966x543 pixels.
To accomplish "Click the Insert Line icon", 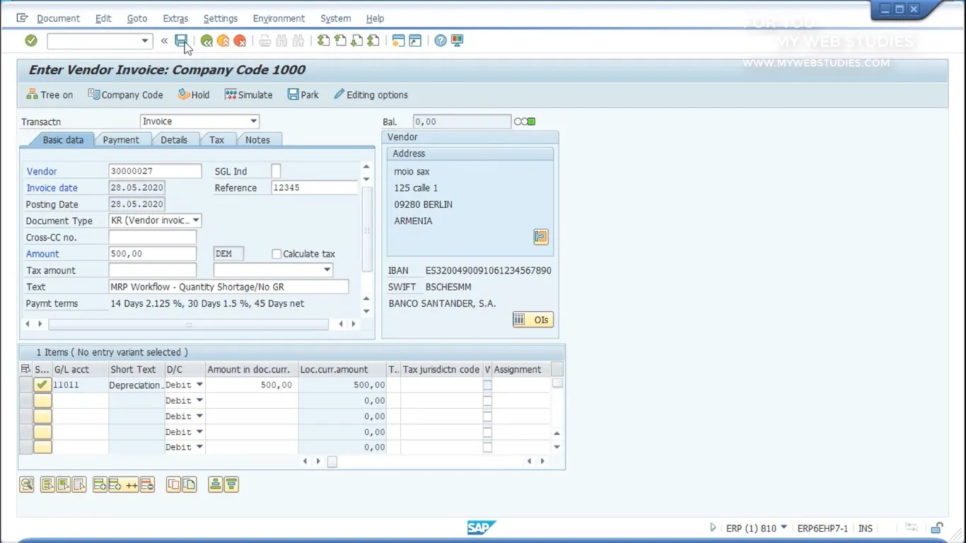I will pos(100,484).
